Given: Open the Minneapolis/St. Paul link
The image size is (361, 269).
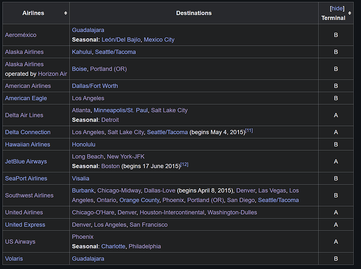Looking at the screenshot, I should pyautogui.click(x=121, y=110).
